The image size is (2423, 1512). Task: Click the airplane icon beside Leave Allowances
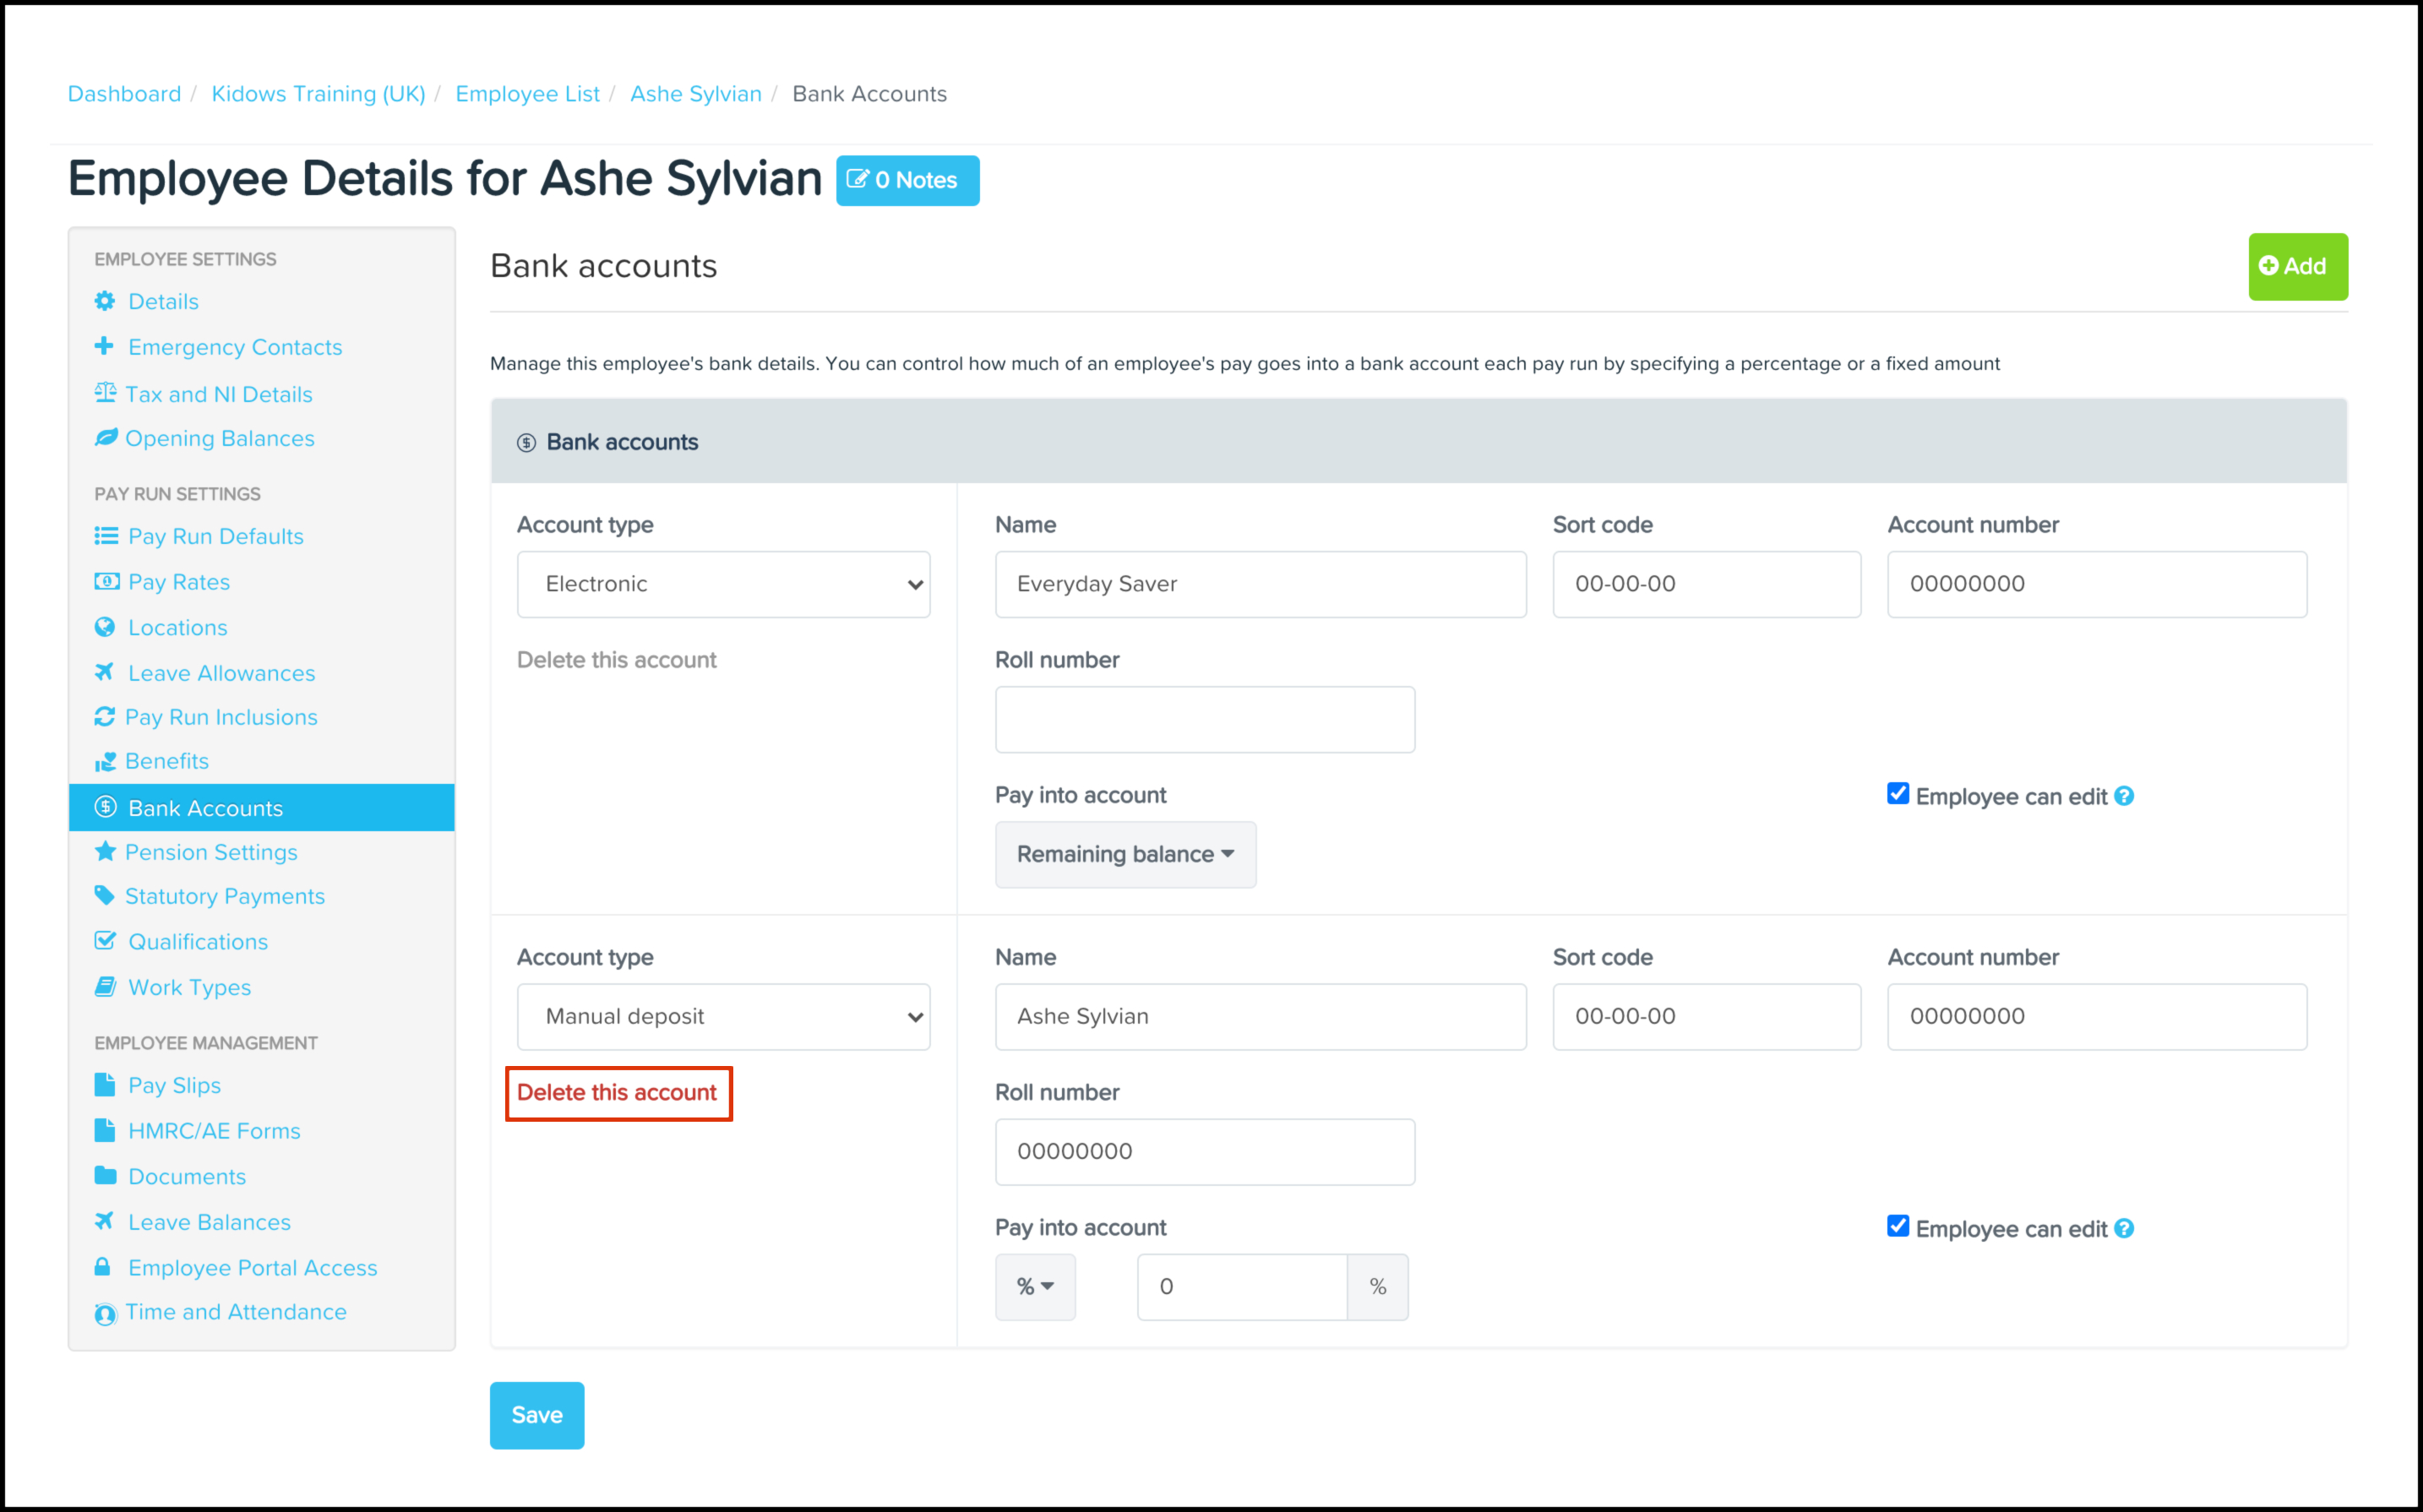(104, 672)
